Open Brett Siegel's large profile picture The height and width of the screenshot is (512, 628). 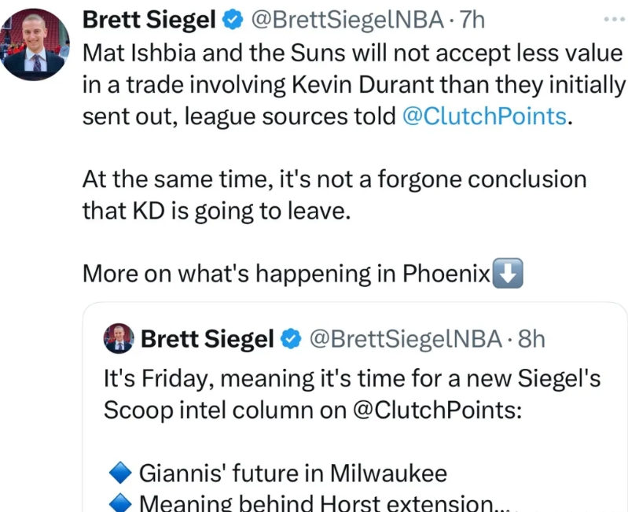(x=35, y=44)
